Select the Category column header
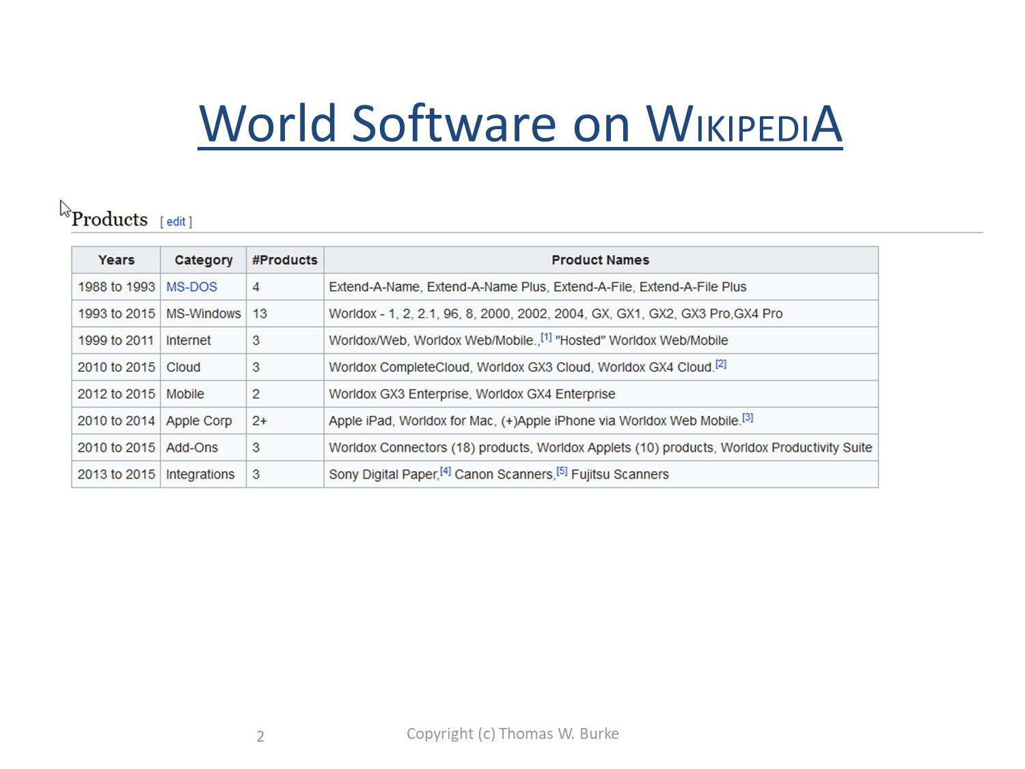This screenshot has width=1025, height=769. (203, 260)
